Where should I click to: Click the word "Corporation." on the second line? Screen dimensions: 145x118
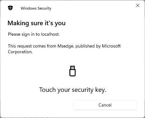click(x=20, y=52)
